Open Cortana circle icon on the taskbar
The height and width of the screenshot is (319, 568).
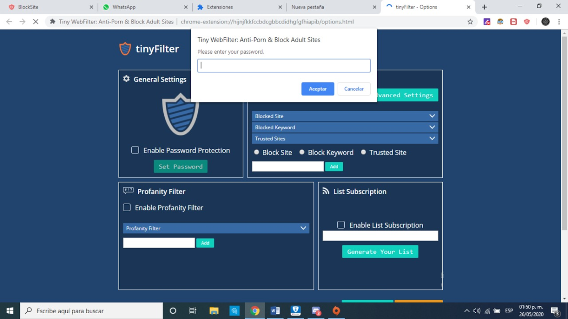173,311
